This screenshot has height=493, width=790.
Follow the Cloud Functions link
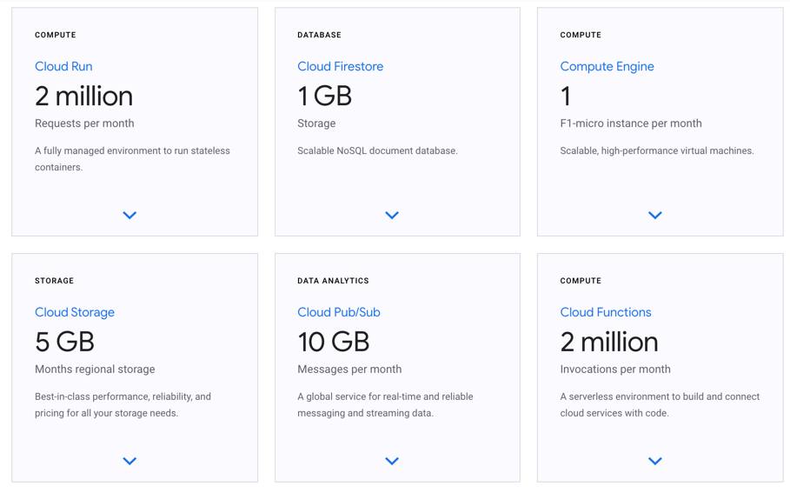(x=605, y=312)
